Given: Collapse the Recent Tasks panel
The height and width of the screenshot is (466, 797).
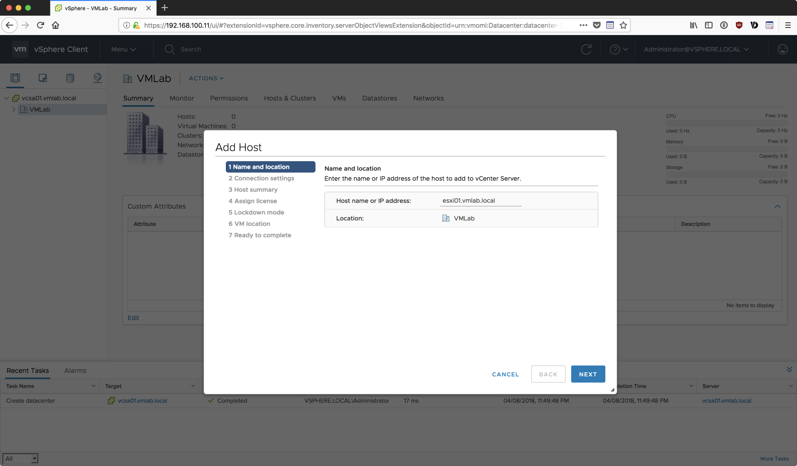Looking at the screenshot, I should pos(789,370).
